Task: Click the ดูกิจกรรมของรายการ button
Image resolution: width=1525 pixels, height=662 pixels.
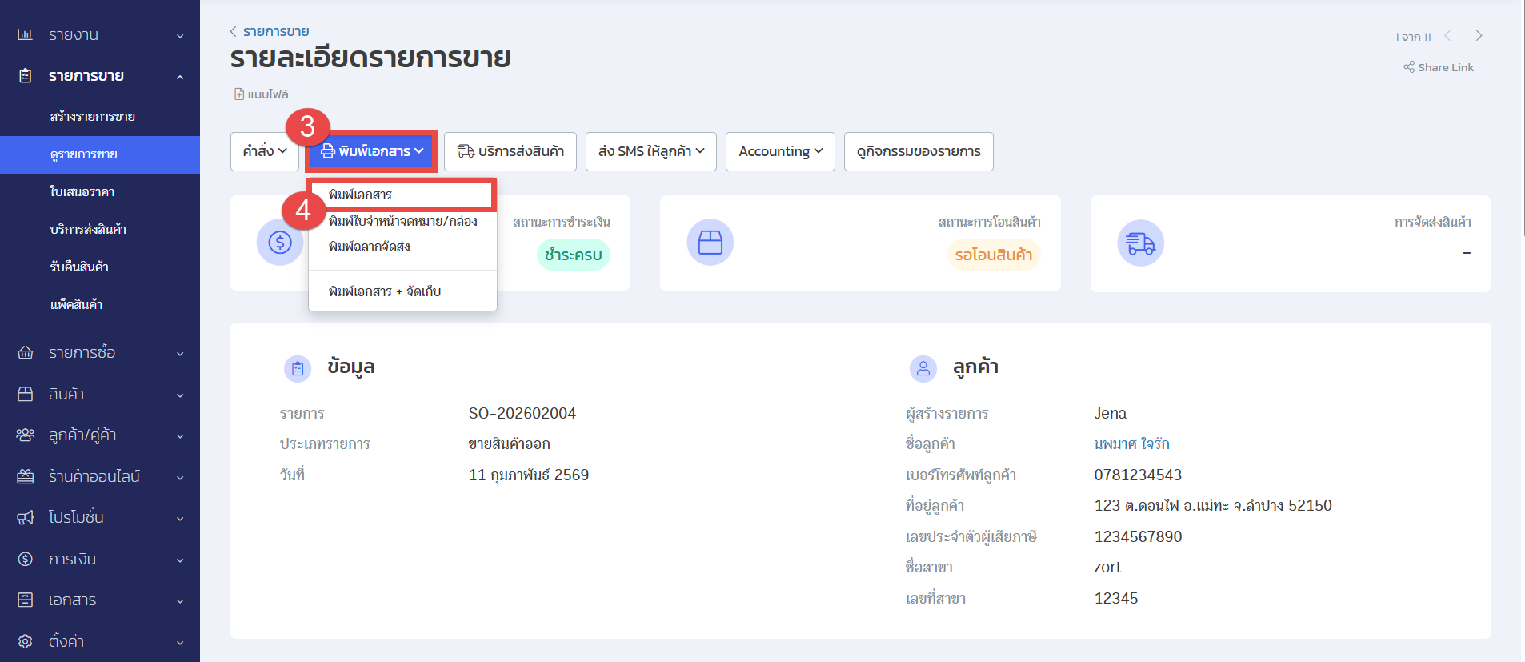Action: click(918, 151)
